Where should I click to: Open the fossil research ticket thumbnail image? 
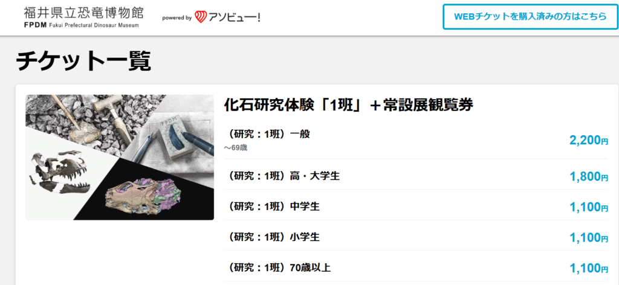coord(120,157)
